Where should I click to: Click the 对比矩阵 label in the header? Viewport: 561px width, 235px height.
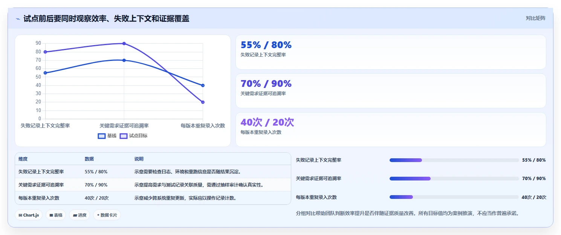tap(535, 18)
